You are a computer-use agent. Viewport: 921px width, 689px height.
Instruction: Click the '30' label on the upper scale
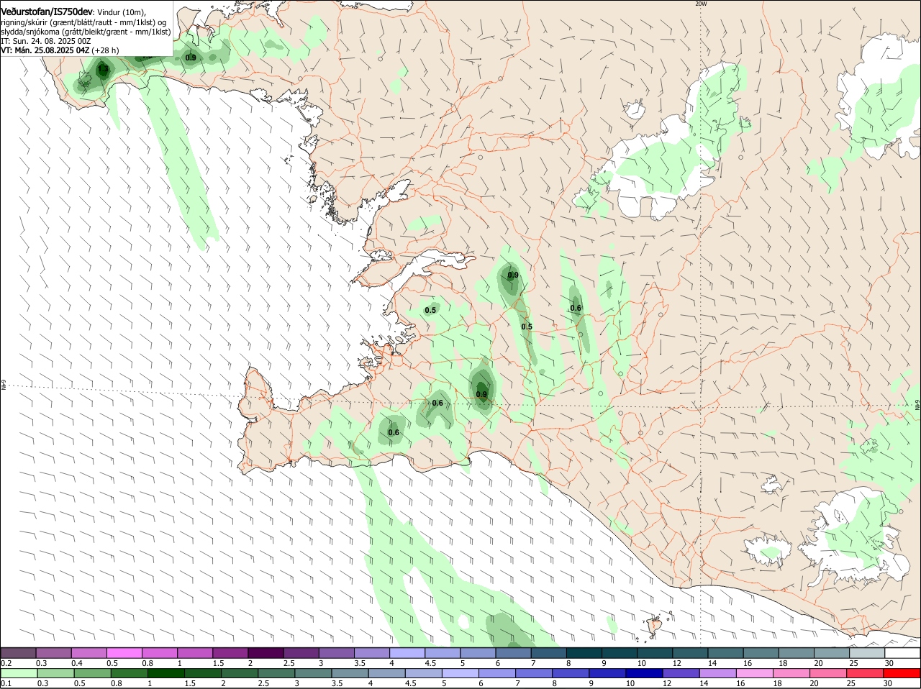tap(889, 662)
